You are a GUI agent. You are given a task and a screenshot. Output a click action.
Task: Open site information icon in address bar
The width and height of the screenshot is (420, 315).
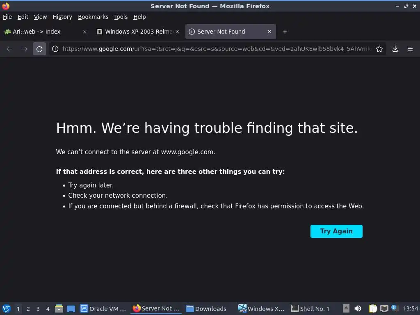[55, 49]
